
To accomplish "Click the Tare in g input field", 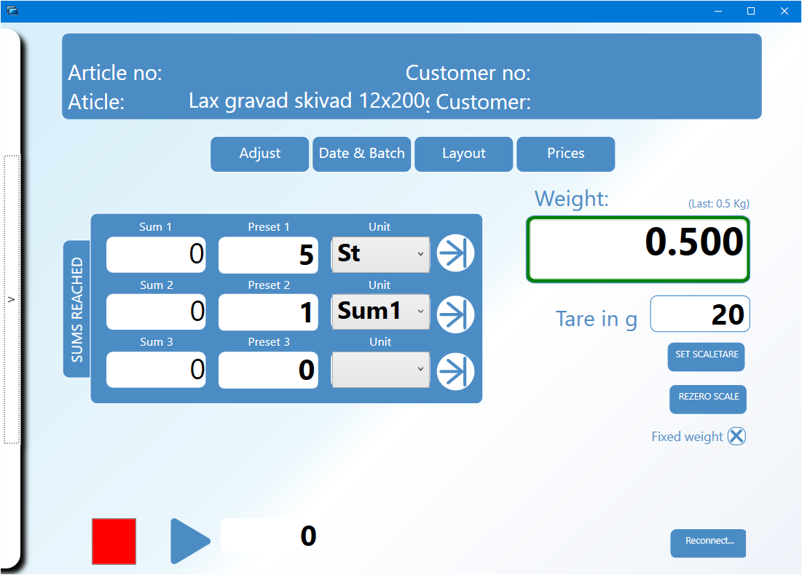I will (x=700, y=314).
